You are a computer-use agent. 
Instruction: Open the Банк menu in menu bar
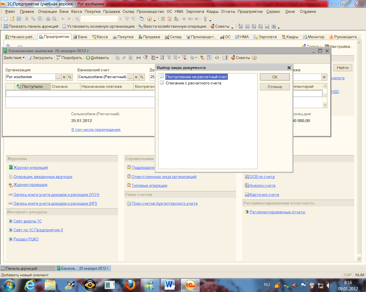64,11
